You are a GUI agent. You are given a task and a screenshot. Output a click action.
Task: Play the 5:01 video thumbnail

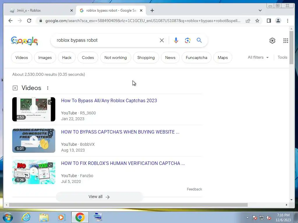pos(34,141)
